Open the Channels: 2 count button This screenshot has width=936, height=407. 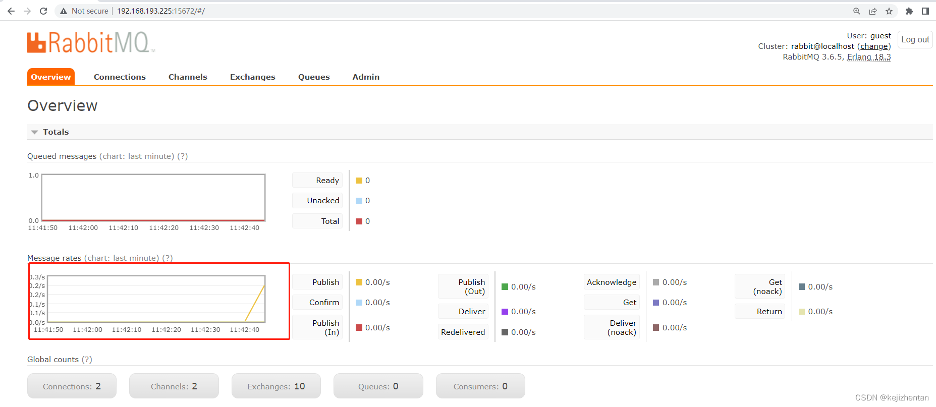coord(174,386)
